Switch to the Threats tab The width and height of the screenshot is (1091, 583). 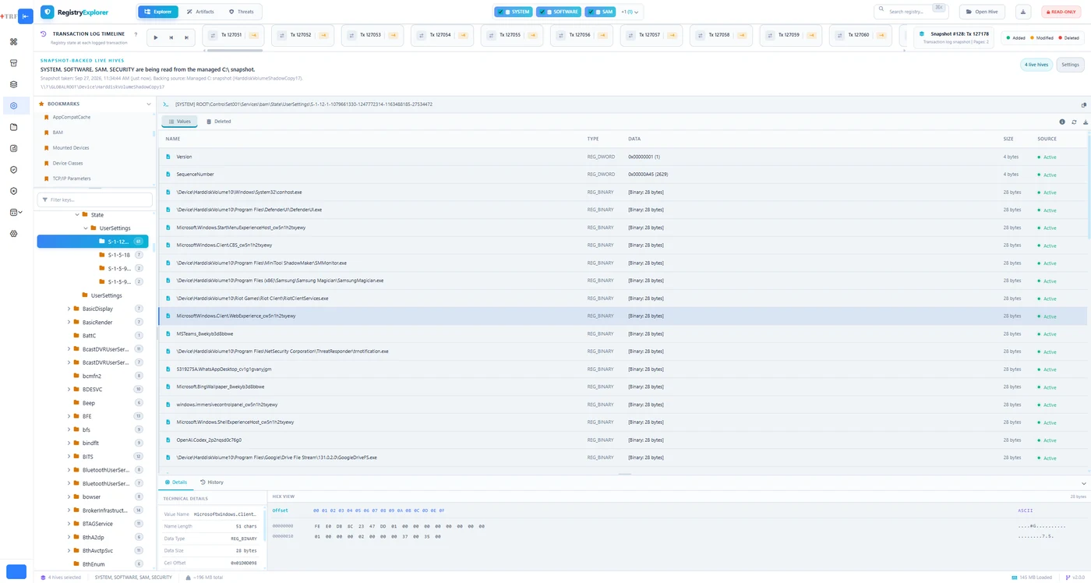242,12
